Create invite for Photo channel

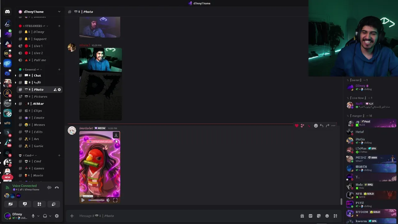(55, 90)
